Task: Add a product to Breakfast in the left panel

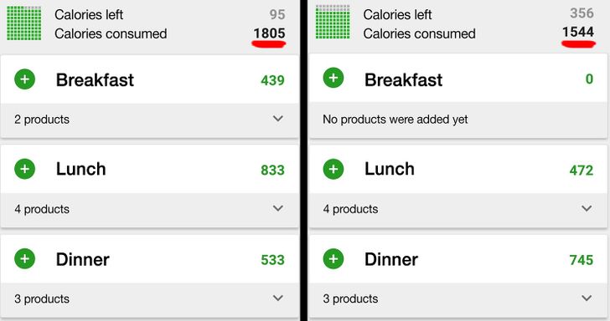Action: (24, 79)
